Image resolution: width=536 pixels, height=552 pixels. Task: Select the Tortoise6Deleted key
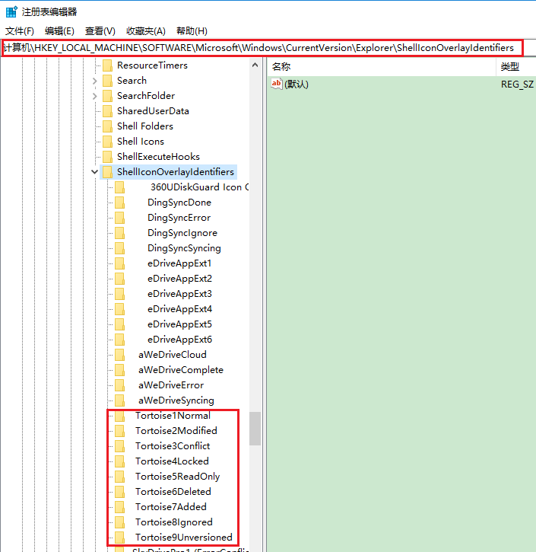(x=173, y=492)
